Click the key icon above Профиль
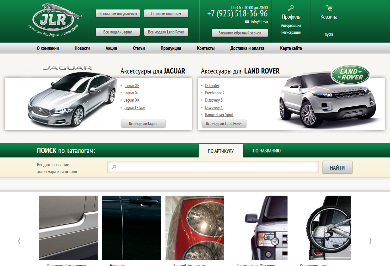 click(x=291, y=8)
